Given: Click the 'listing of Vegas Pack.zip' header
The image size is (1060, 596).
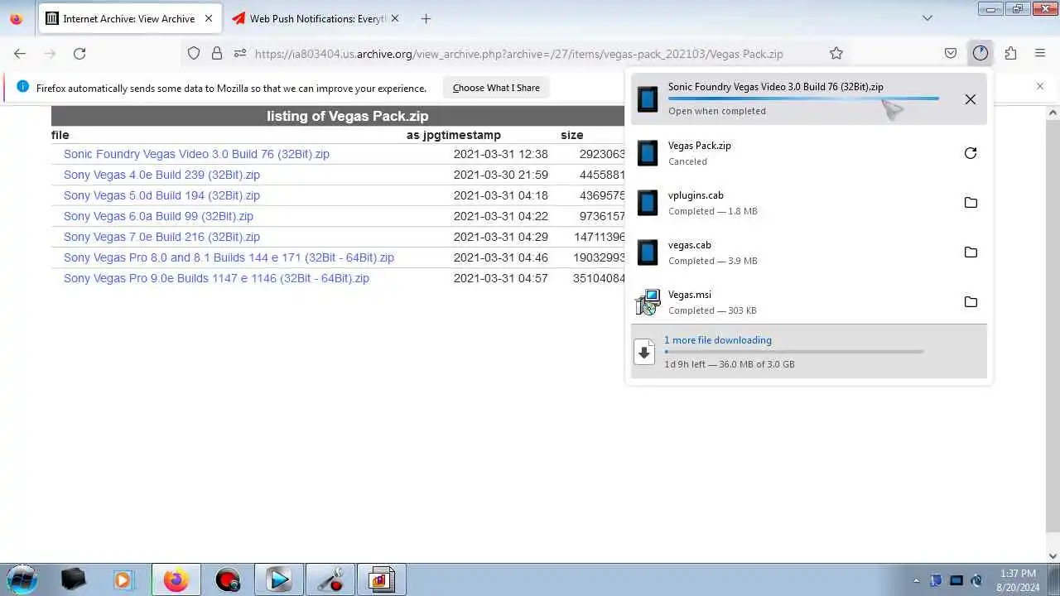Looking at the screenshot, I should [x=347, y=116].
